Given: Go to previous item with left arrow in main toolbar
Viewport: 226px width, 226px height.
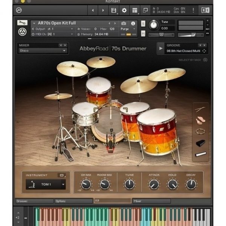Looking at the screenshot, I should [x=93, y=11].
